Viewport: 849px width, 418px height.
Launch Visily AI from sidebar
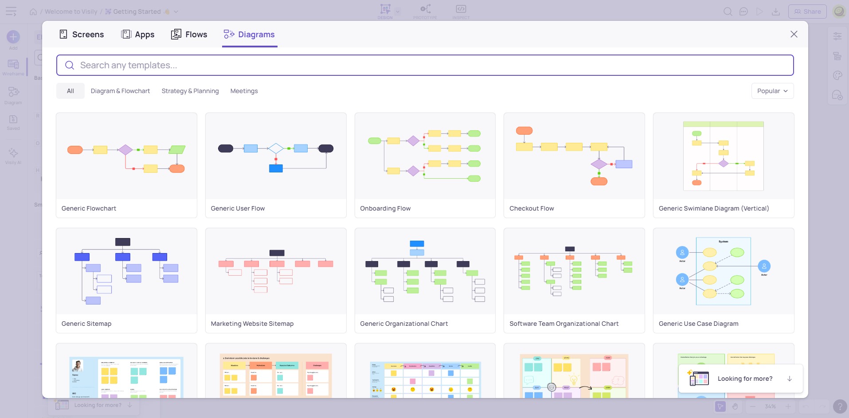coord(13,156)
